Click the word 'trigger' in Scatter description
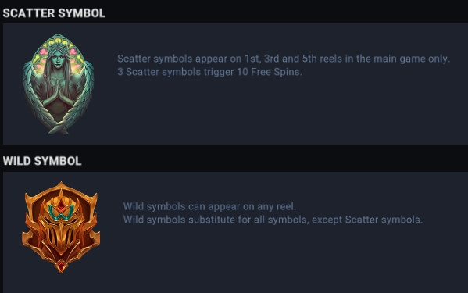The width and height of the screenshot is (468, 293). point(219,72)
